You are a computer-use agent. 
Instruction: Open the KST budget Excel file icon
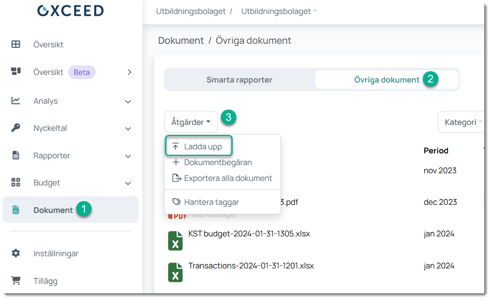[175, 241]
